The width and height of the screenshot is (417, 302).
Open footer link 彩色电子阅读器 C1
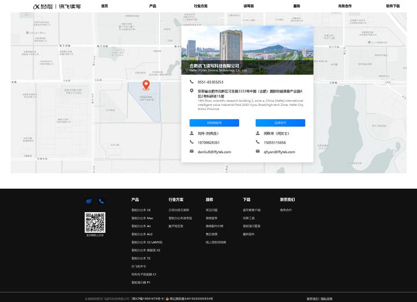pos(144,274)
